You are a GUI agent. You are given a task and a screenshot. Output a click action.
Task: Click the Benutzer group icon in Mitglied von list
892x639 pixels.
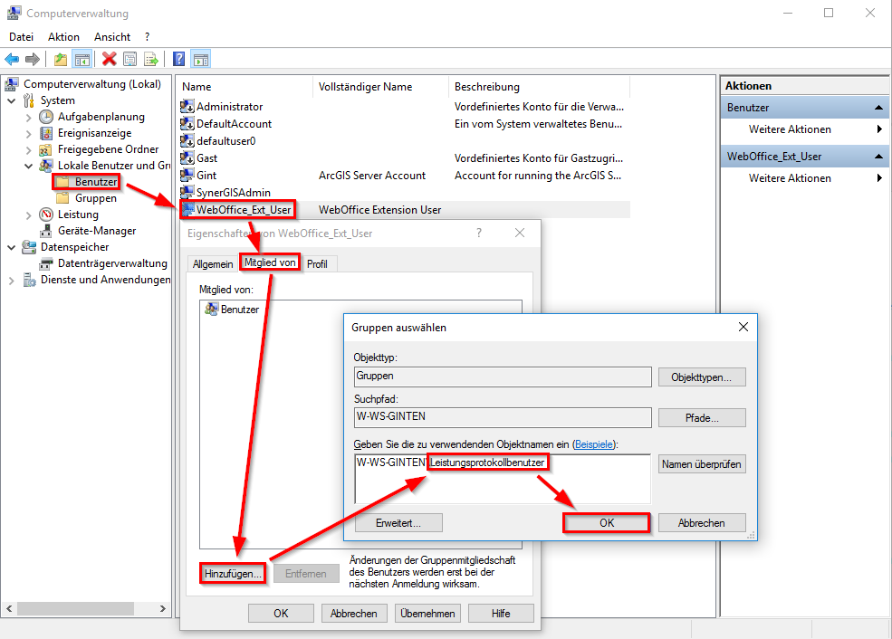pyautogui.click(x=212, y=310)
